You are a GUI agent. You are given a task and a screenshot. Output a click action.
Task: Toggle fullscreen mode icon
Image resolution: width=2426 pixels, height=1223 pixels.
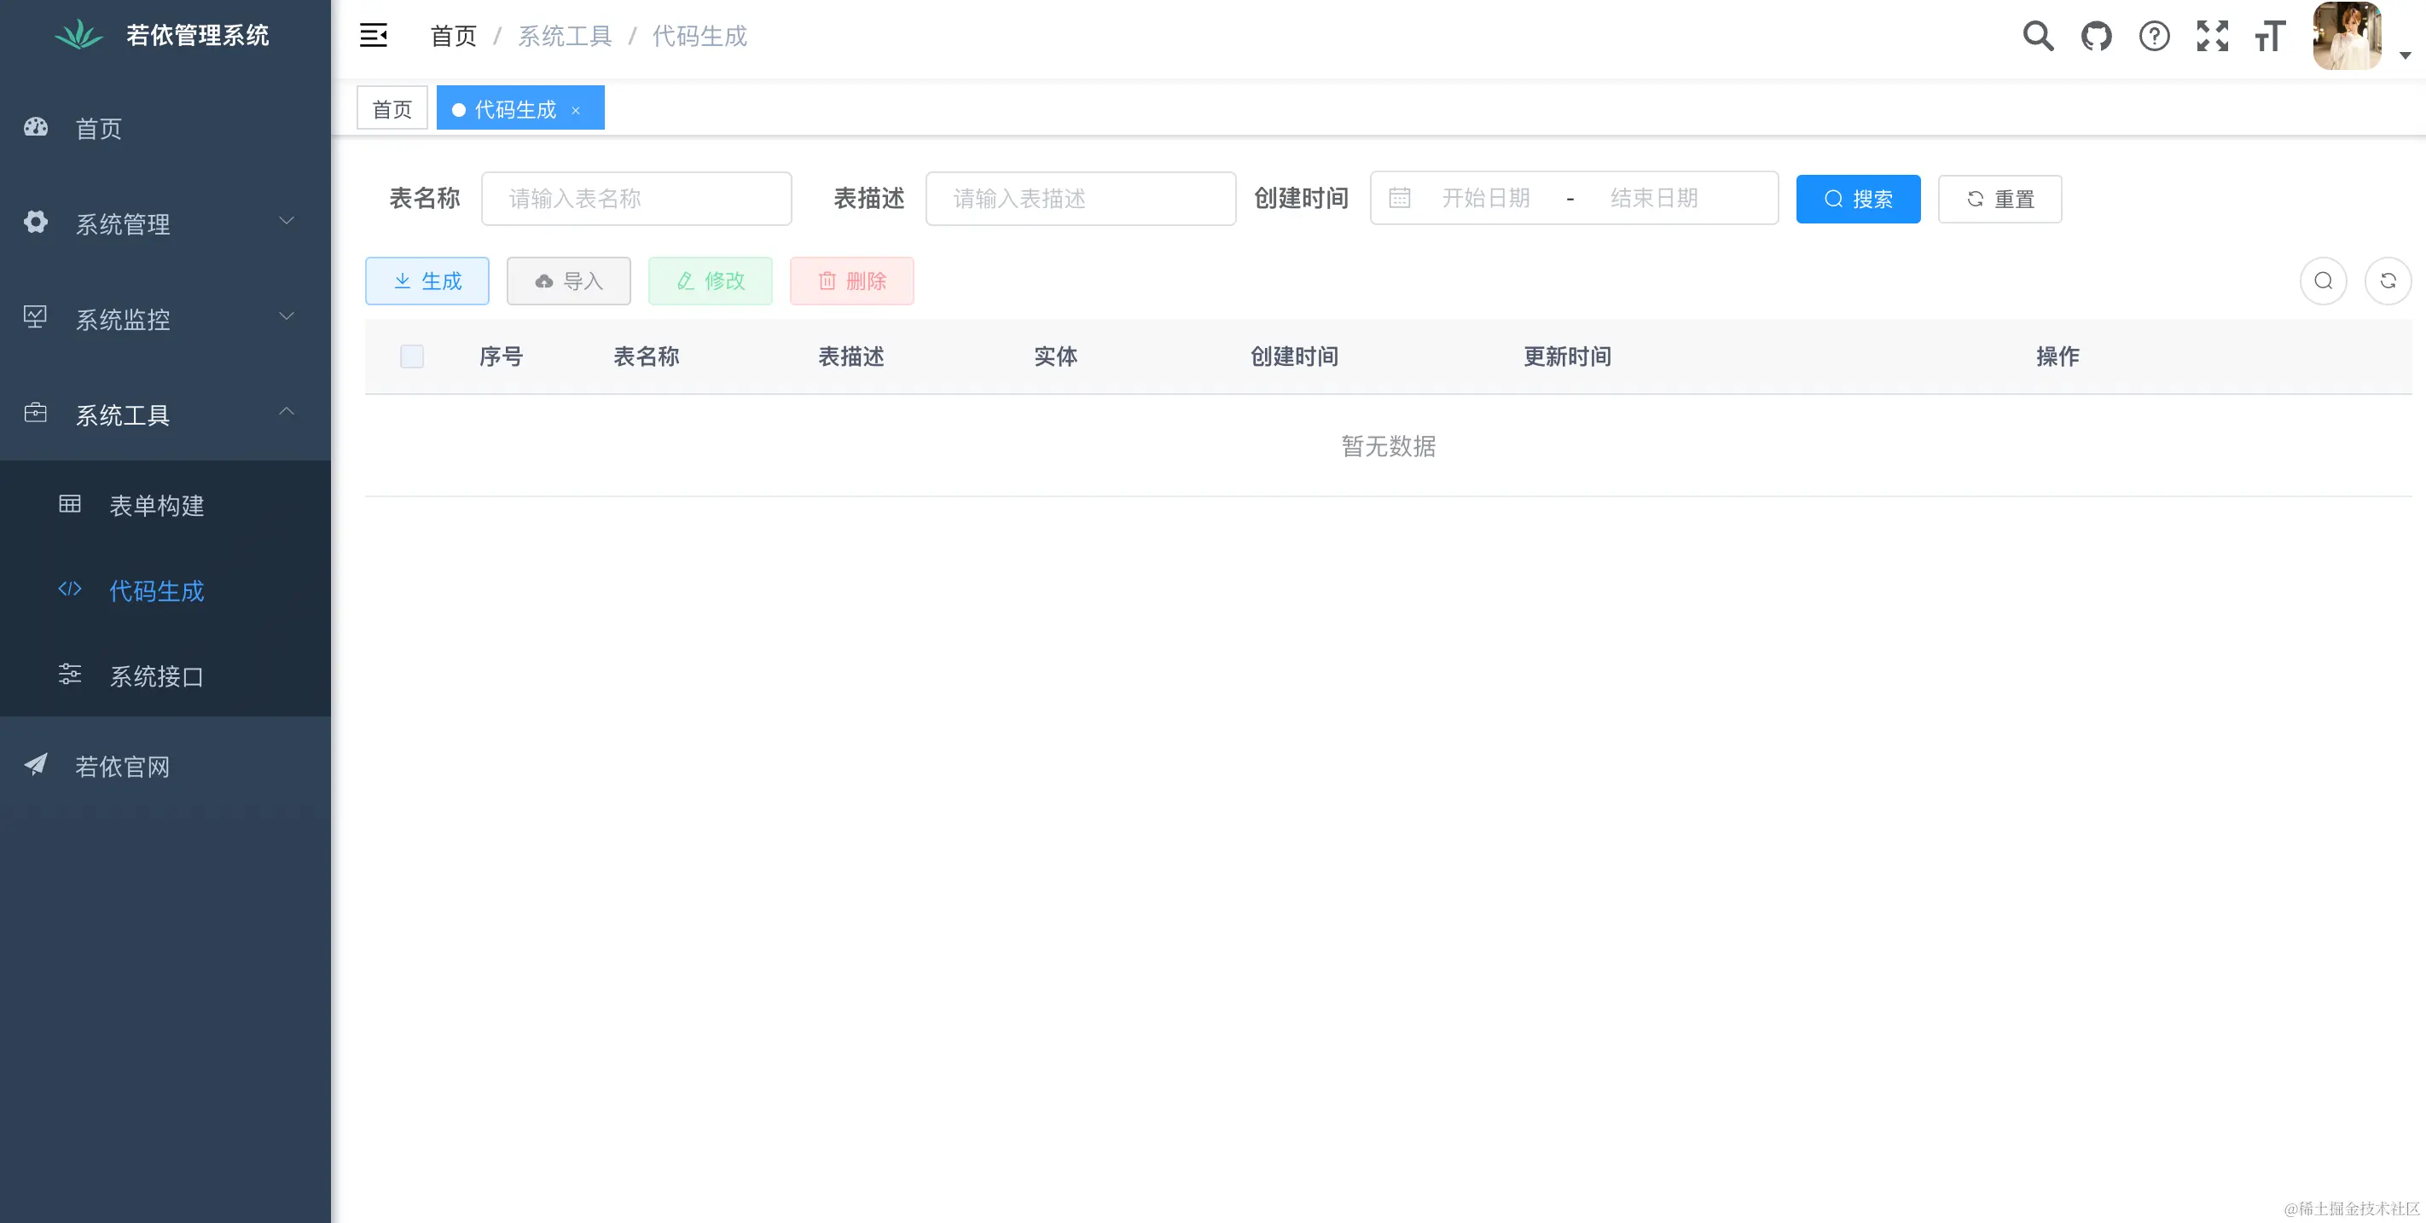tap(2212, 36)
